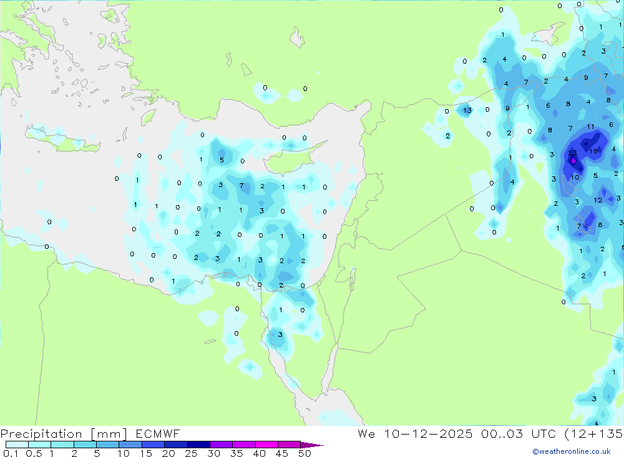Click the 1–2 mm legend color swatch
Screen dimensions: 624x457
tap(62, 445)
